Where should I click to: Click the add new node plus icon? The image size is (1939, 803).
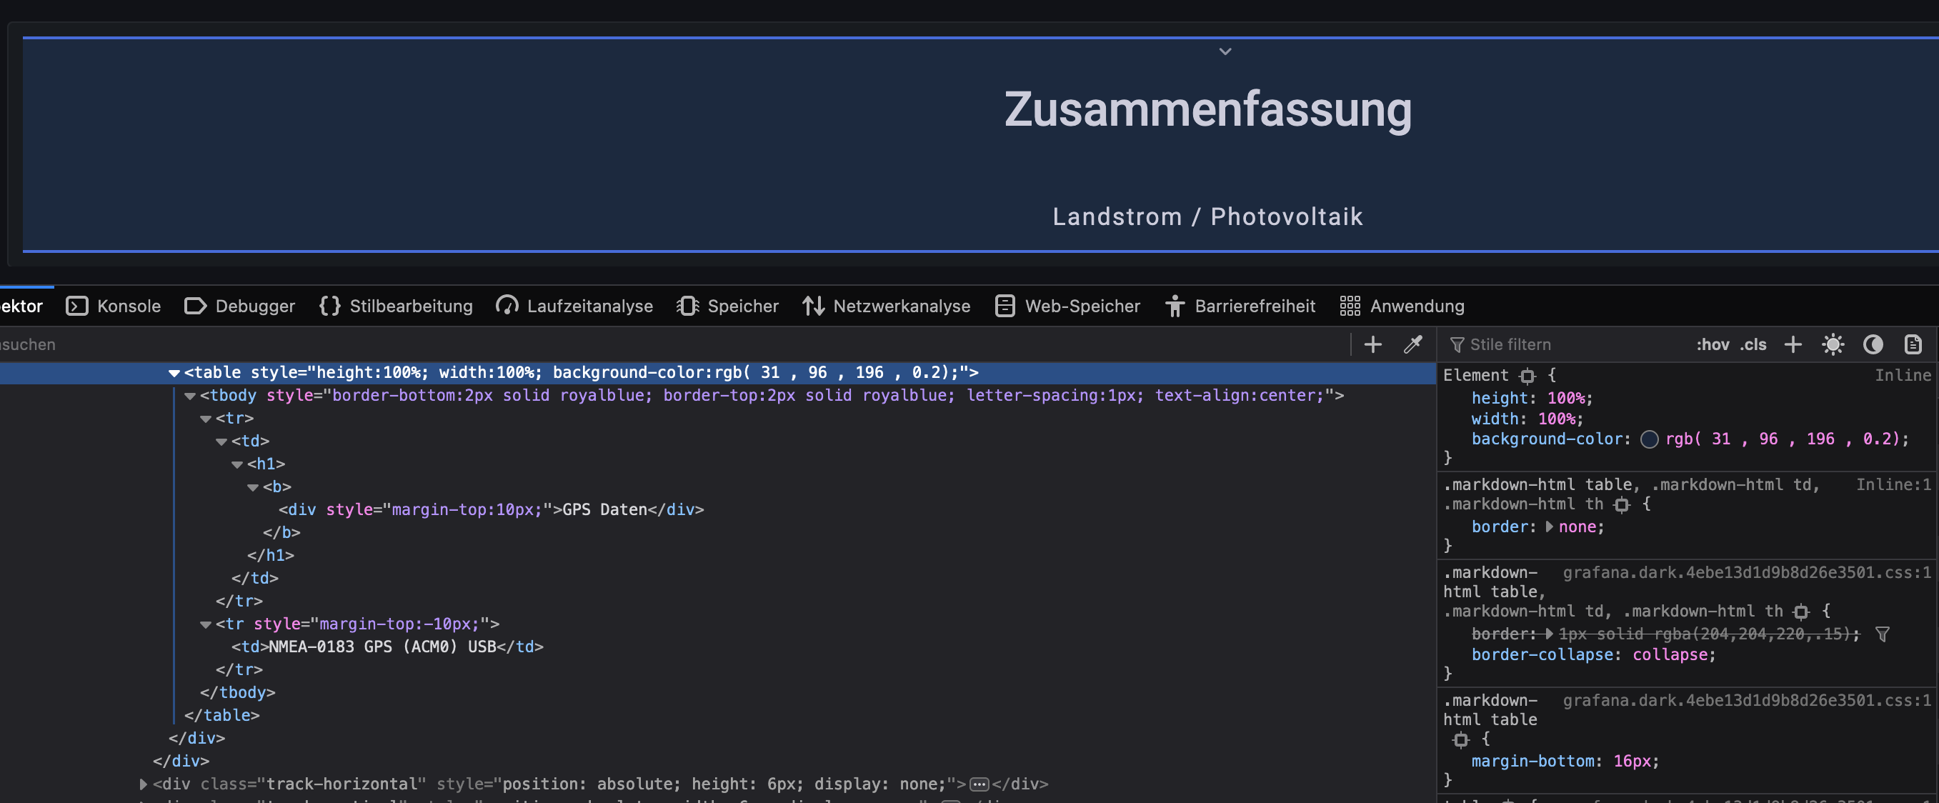[1373, 344]
